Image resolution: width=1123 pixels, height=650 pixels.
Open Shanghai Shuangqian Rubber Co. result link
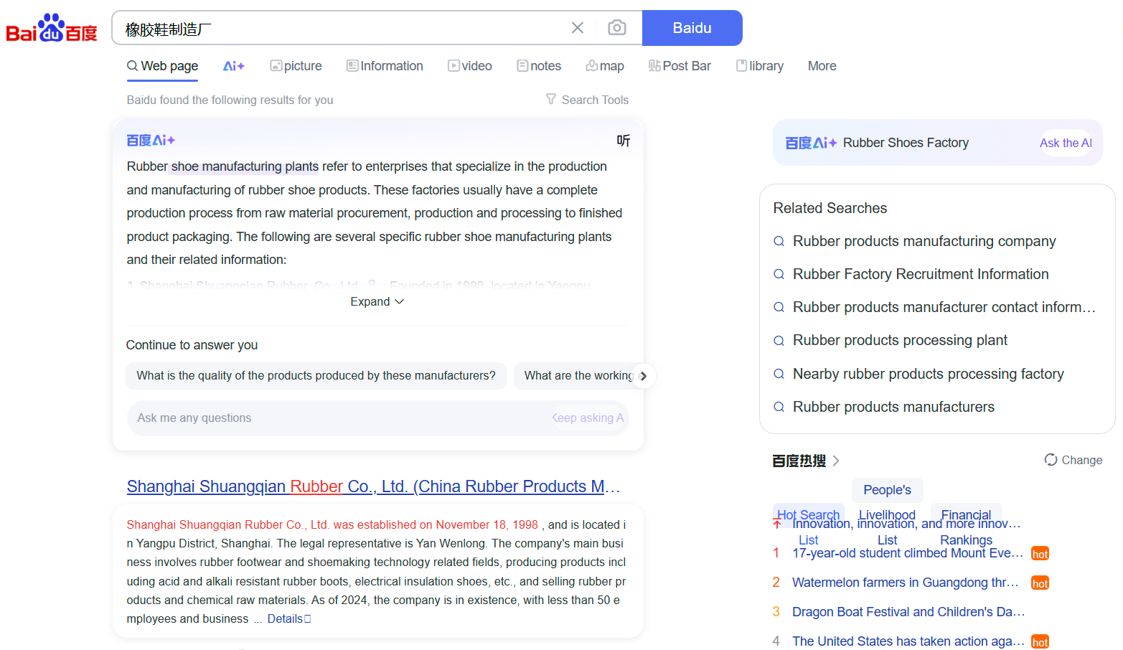[x=372, y=486]
